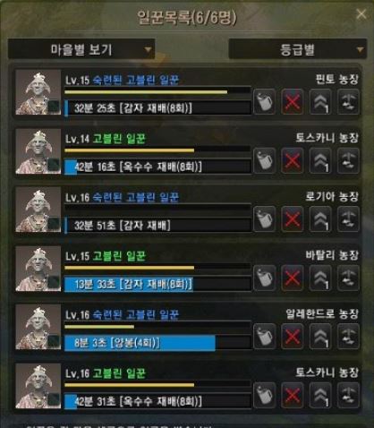Click the pickaxe repeat icon on 바탈리 농장 row
374x428 pixels.
(348, 278)
